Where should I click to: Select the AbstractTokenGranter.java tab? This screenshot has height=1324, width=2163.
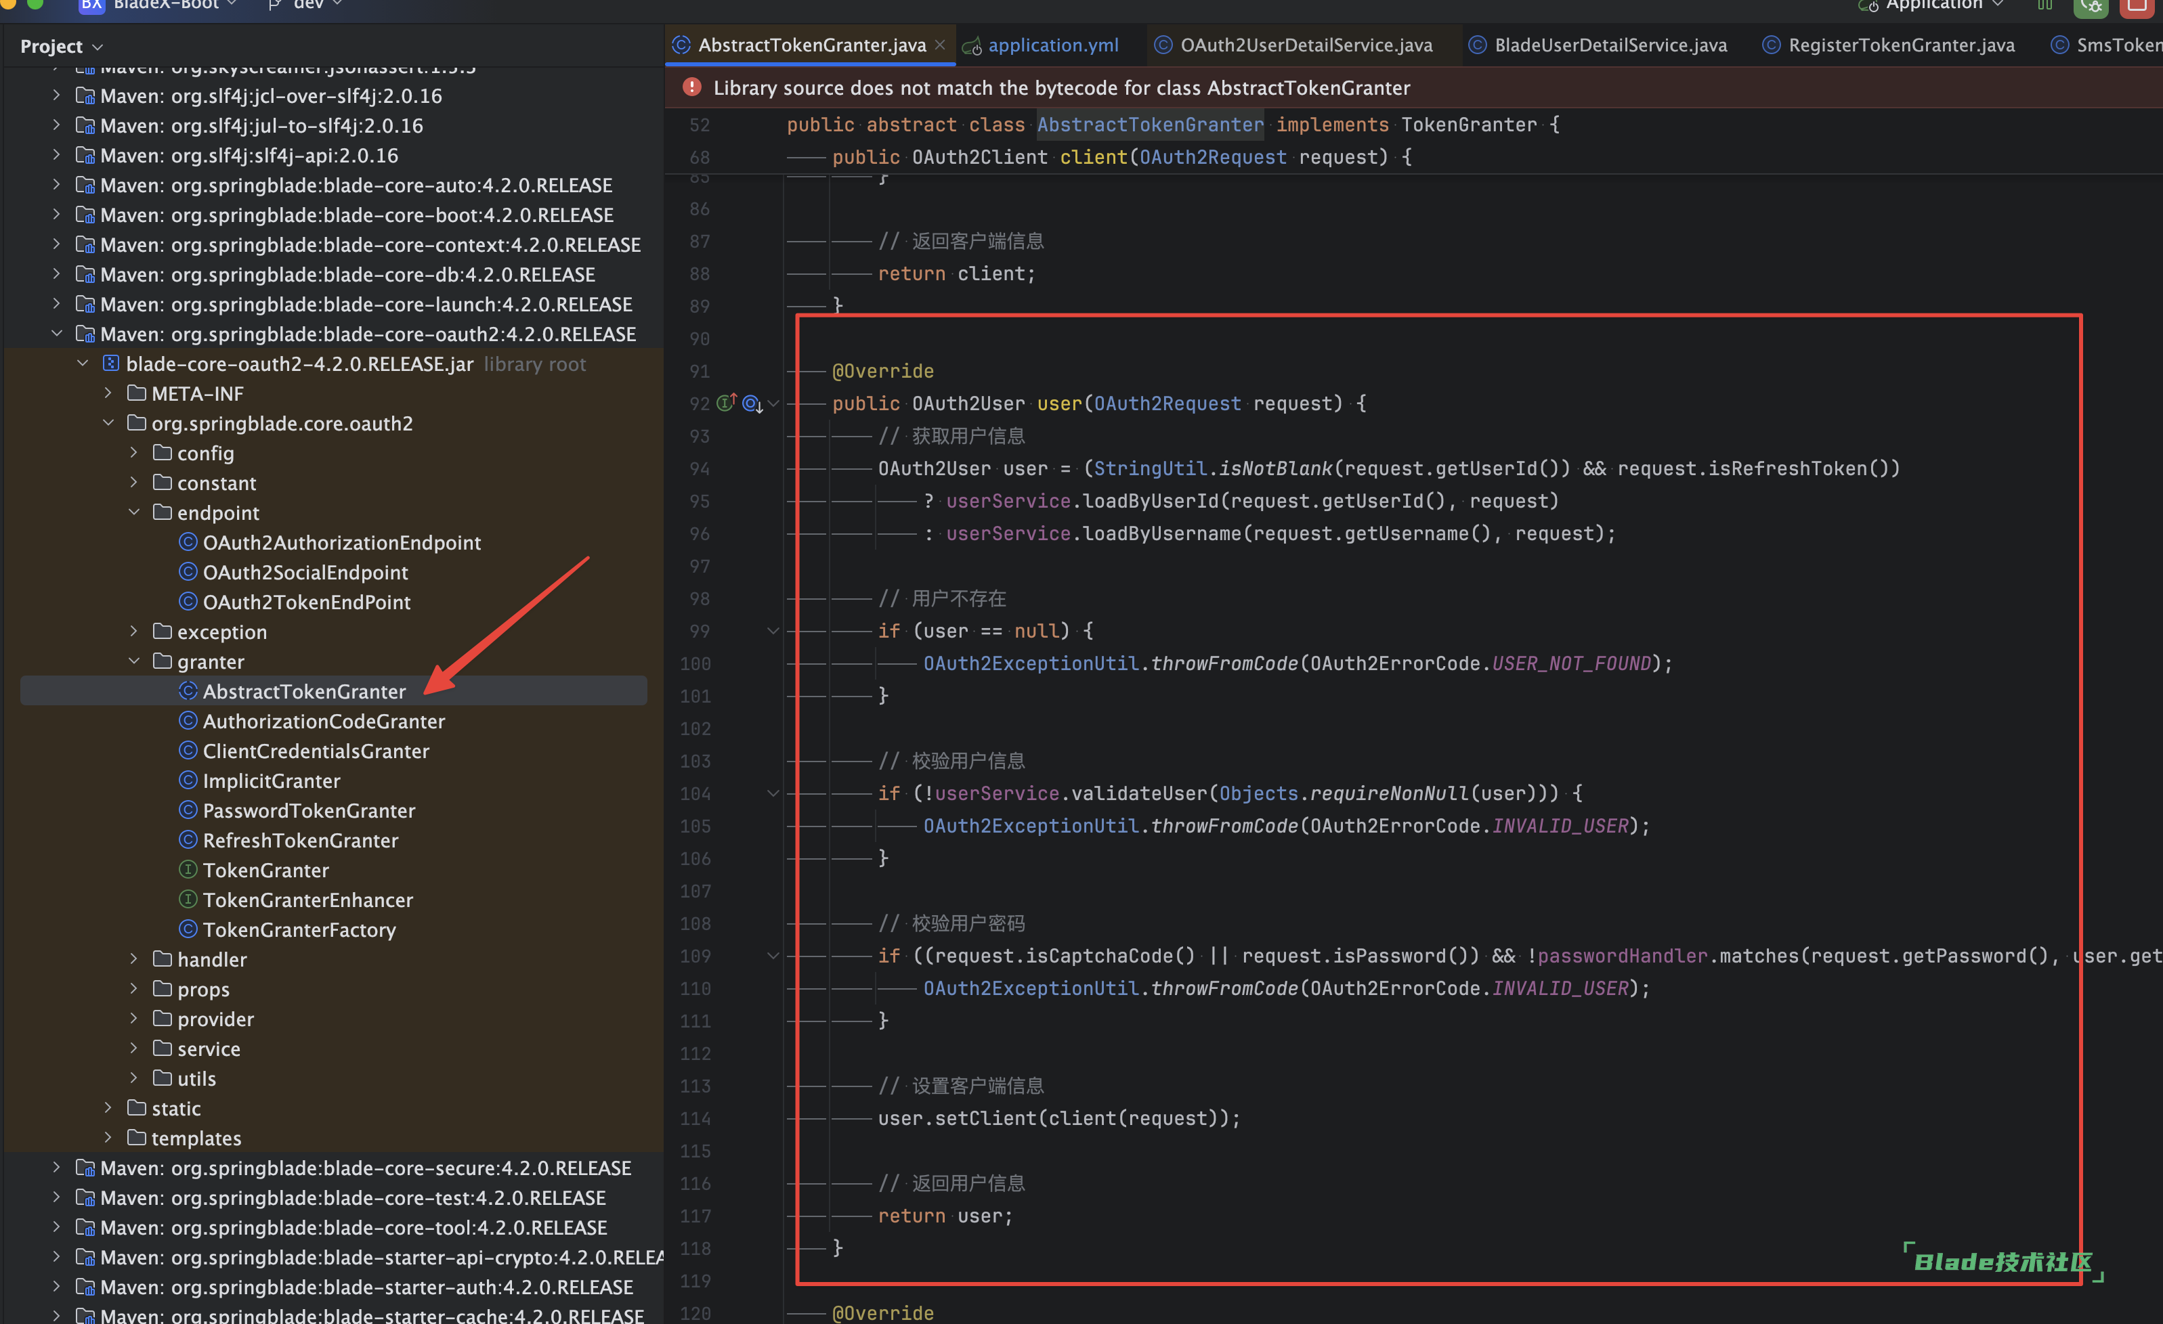tap(811, 45)
